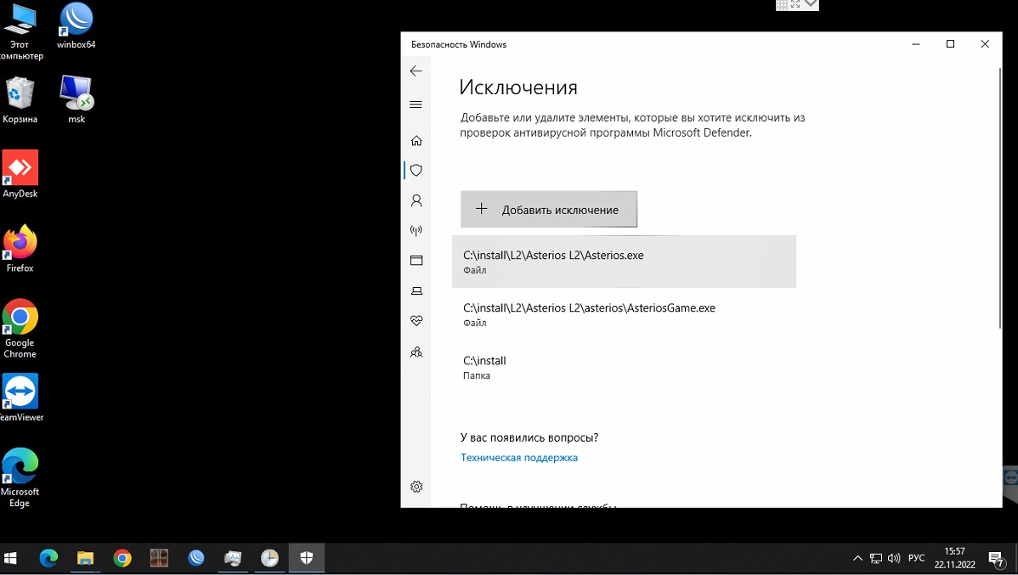Show hidden system tray icons
The height and width of the screenshot is (575, 1018).
click(x=857, y=558)
